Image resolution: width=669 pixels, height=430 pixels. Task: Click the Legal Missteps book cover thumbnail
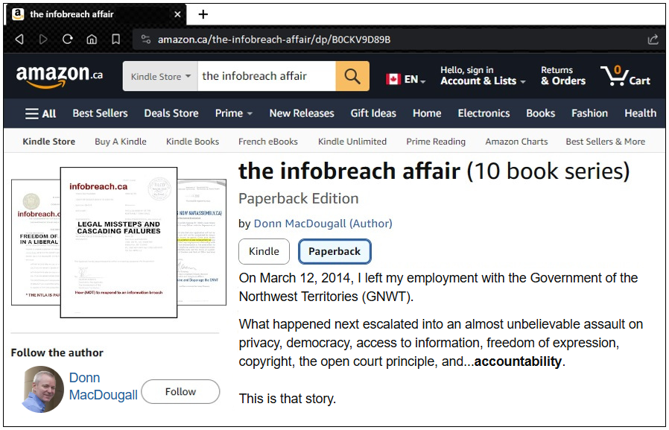click(x=118, y=242)
